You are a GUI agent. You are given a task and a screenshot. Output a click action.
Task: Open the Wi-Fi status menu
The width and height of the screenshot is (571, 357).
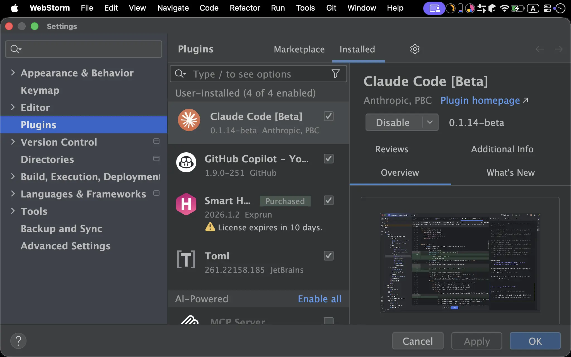pyautogui.click(x=504, y=8)
